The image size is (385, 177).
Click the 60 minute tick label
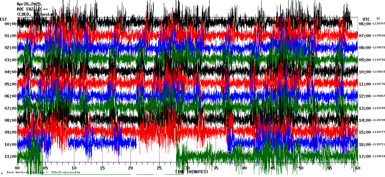[357, 168]
